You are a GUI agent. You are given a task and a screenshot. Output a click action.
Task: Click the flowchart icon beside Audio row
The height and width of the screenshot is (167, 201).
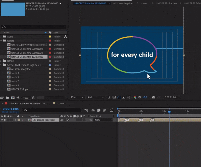point(66,36)
